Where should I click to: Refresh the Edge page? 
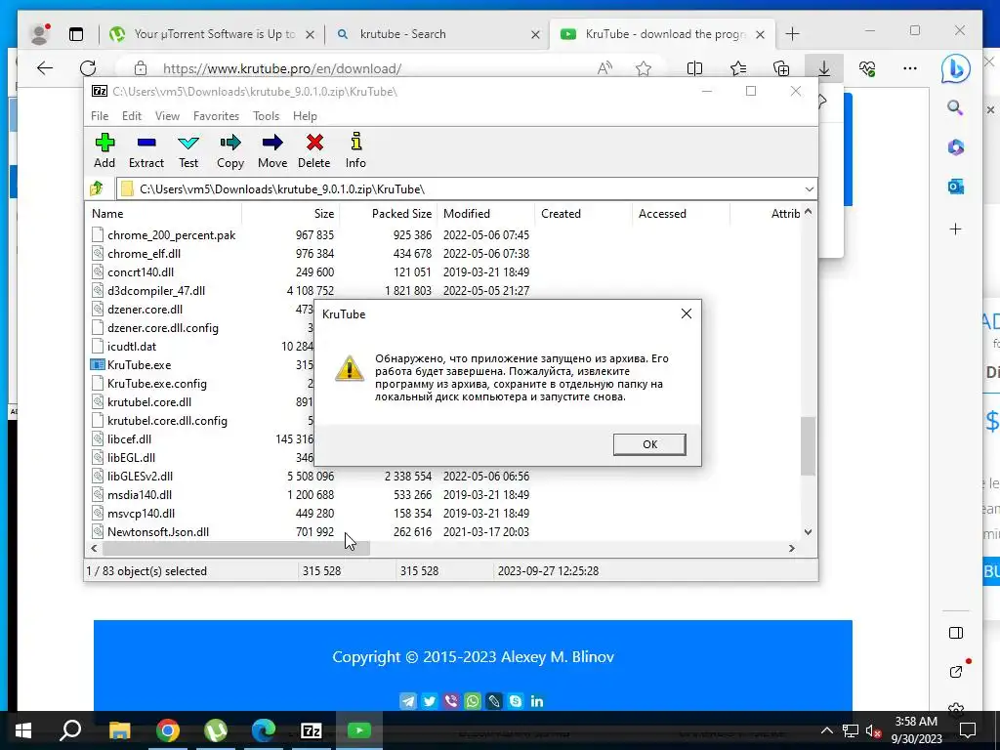click(88, 68)
